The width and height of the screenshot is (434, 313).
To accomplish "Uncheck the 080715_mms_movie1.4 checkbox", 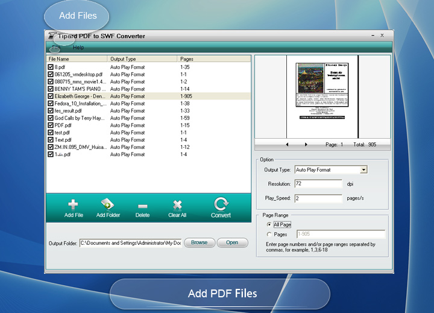I will (51, 81).
